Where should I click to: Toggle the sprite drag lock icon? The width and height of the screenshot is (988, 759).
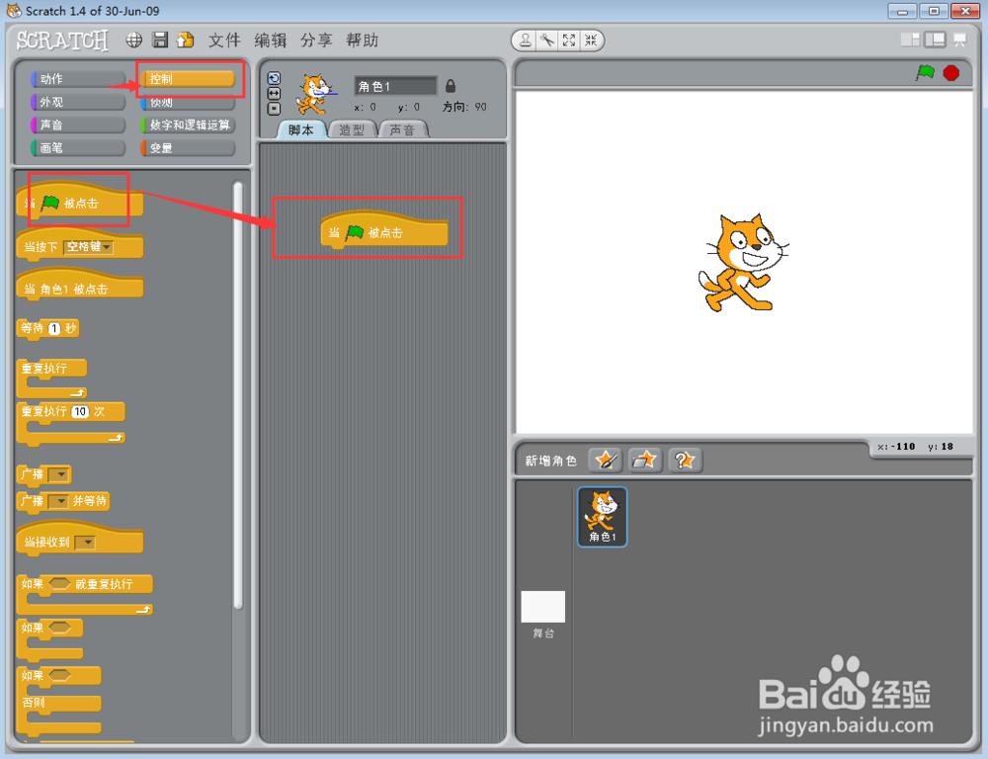(450, 86)
